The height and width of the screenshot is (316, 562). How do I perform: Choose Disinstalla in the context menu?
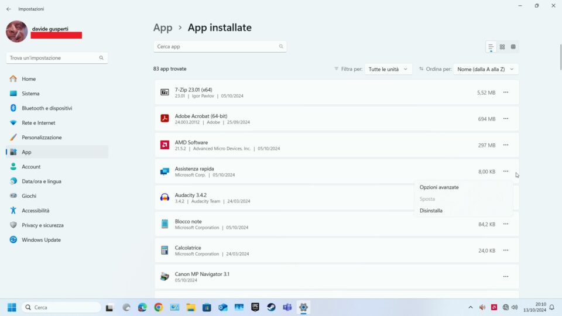(x=431, y=211)
